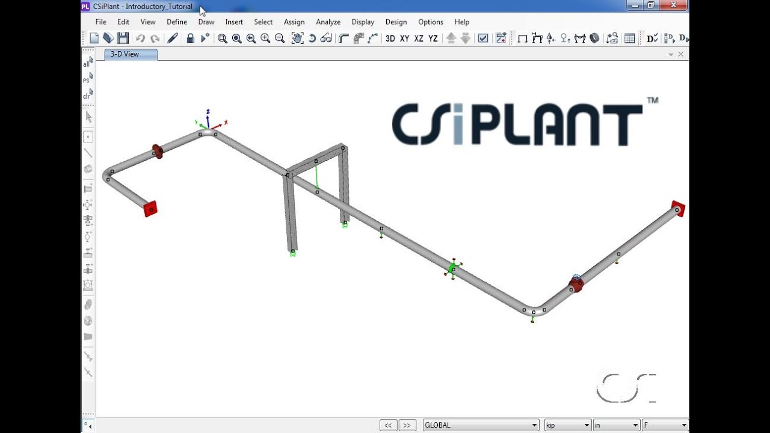This screenshot has width=770, height=433.
Task: Undo the last action
Action: click(140, 38)
